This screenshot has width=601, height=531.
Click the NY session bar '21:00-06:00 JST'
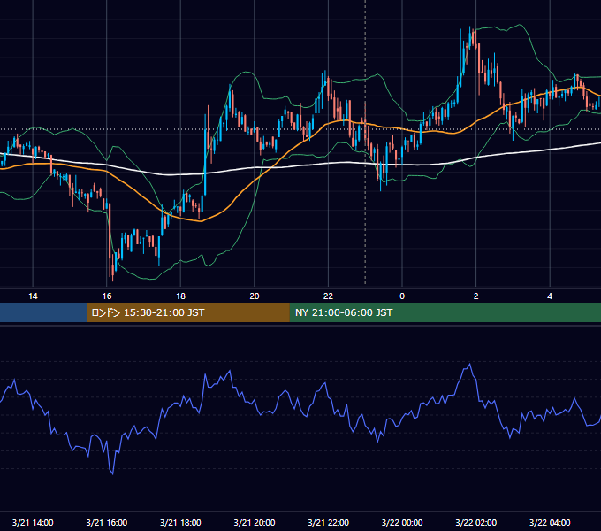pos(445,312)
